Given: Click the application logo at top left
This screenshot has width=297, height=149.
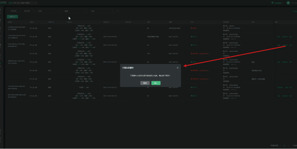Looking at the screenshot, I should point(3,3).
